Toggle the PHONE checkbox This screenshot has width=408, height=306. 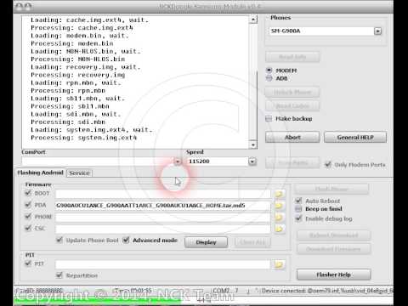(x=28, y=217)
